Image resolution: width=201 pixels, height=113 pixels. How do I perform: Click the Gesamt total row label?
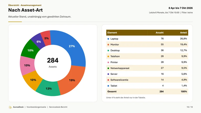pos(112,92)
